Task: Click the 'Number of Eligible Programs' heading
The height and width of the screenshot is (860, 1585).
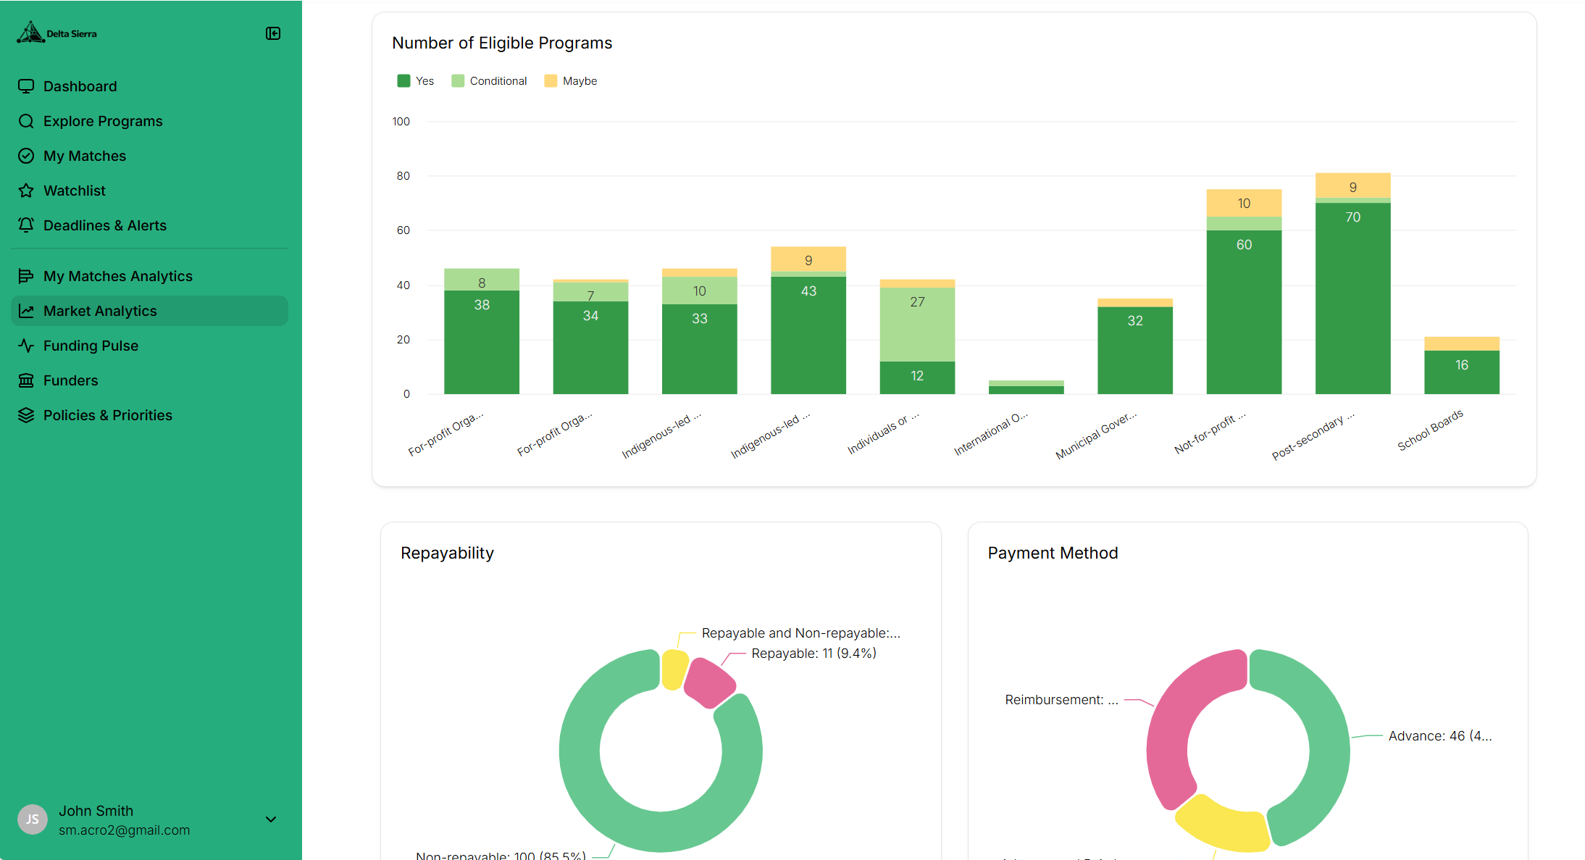Action: (502, 43)
